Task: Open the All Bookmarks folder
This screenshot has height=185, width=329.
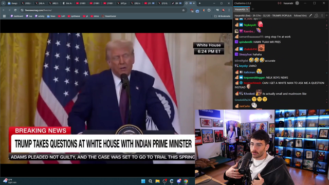Action: 222,16
